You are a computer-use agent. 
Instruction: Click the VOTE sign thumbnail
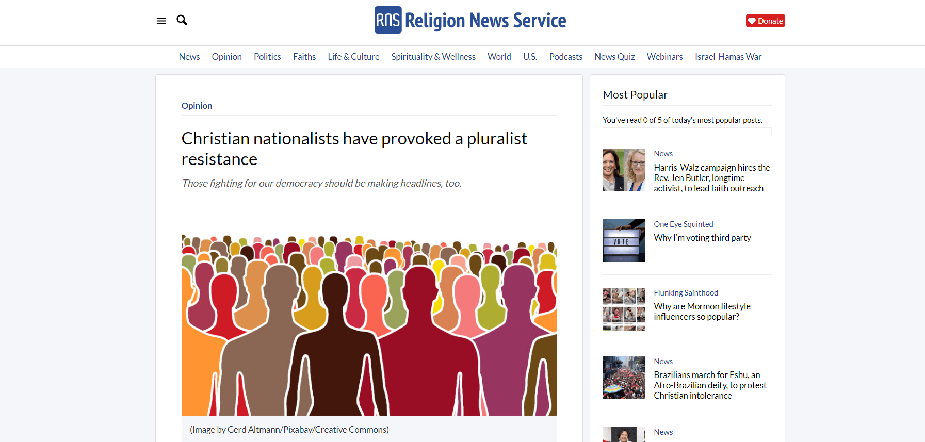(x=624, y=240)
